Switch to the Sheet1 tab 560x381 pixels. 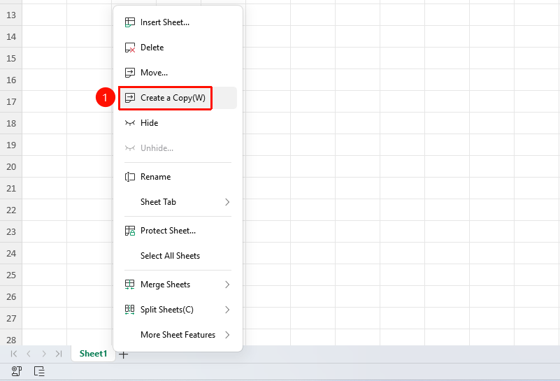click(93, 354)
